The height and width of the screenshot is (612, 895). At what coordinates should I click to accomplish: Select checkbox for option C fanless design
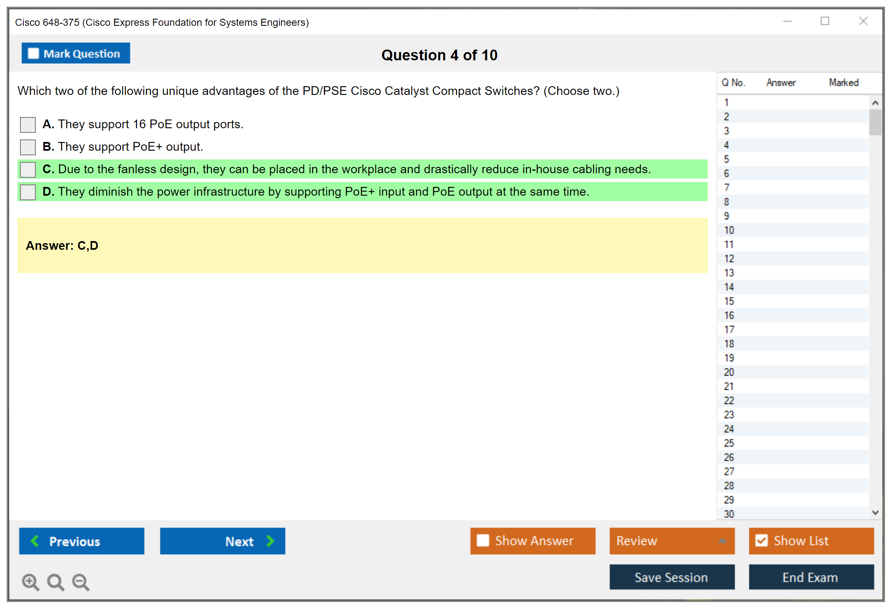point(28,169)
